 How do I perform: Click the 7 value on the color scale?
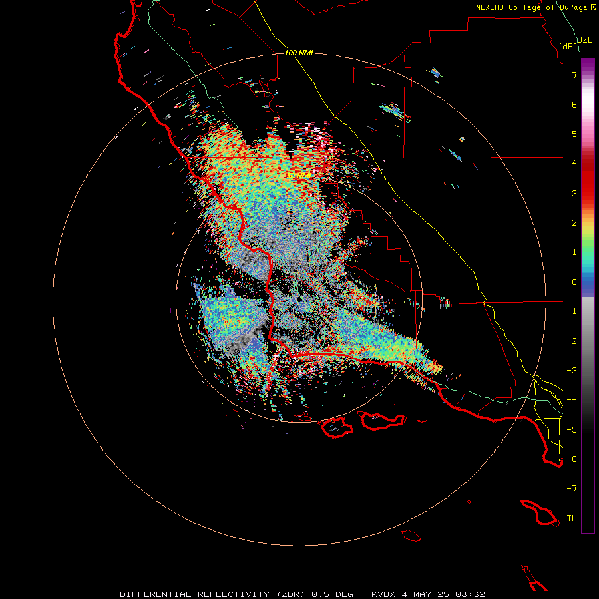[x=574, y=75]
